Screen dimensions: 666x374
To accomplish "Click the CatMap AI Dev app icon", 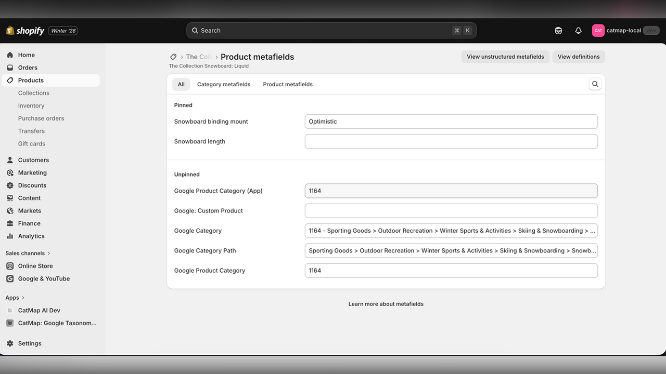I will coord(10,311).
